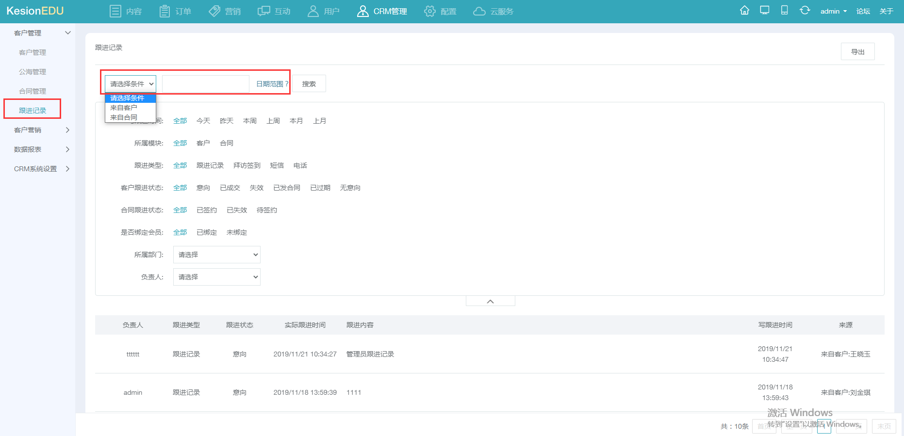The image size is (904, 436).
Task: Filter 客户跟进状态 by 已发合同
Action: (x=287, y=188)
